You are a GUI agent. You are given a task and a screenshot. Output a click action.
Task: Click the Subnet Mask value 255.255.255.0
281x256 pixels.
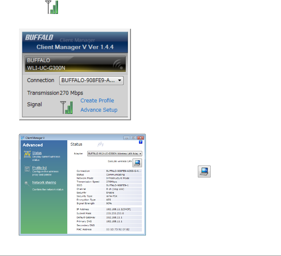[x=115, y=213]
